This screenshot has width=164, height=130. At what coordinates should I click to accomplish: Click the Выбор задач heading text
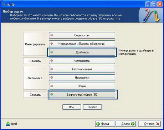pyautogui.click(x=13, y=11)
